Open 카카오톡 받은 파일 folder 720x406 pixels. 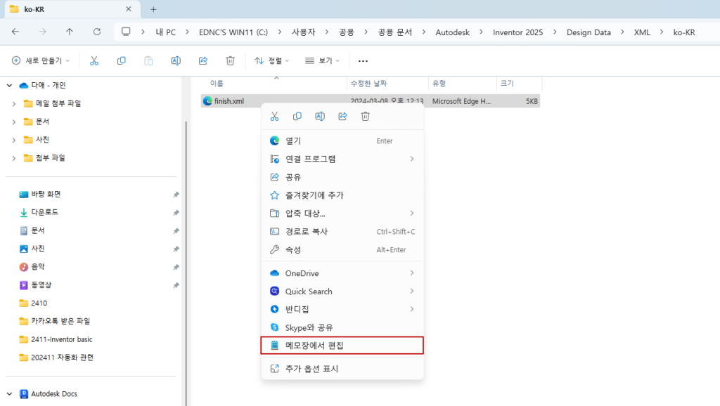coord(55,321)
